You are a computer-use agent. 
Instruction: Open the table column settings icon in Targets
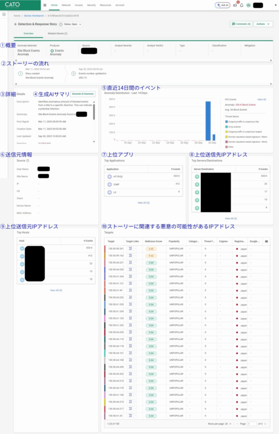pyautogui.click(x=266, y=241)
